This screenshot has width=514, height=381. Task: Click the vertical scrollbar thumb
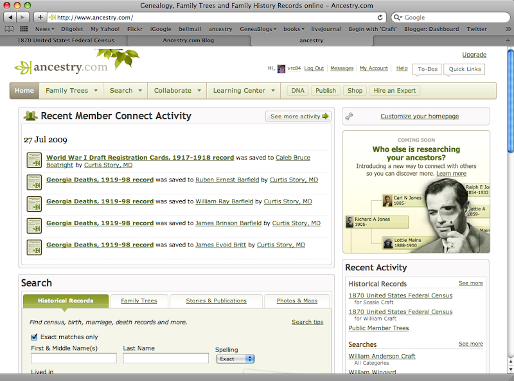click(510, 101)
